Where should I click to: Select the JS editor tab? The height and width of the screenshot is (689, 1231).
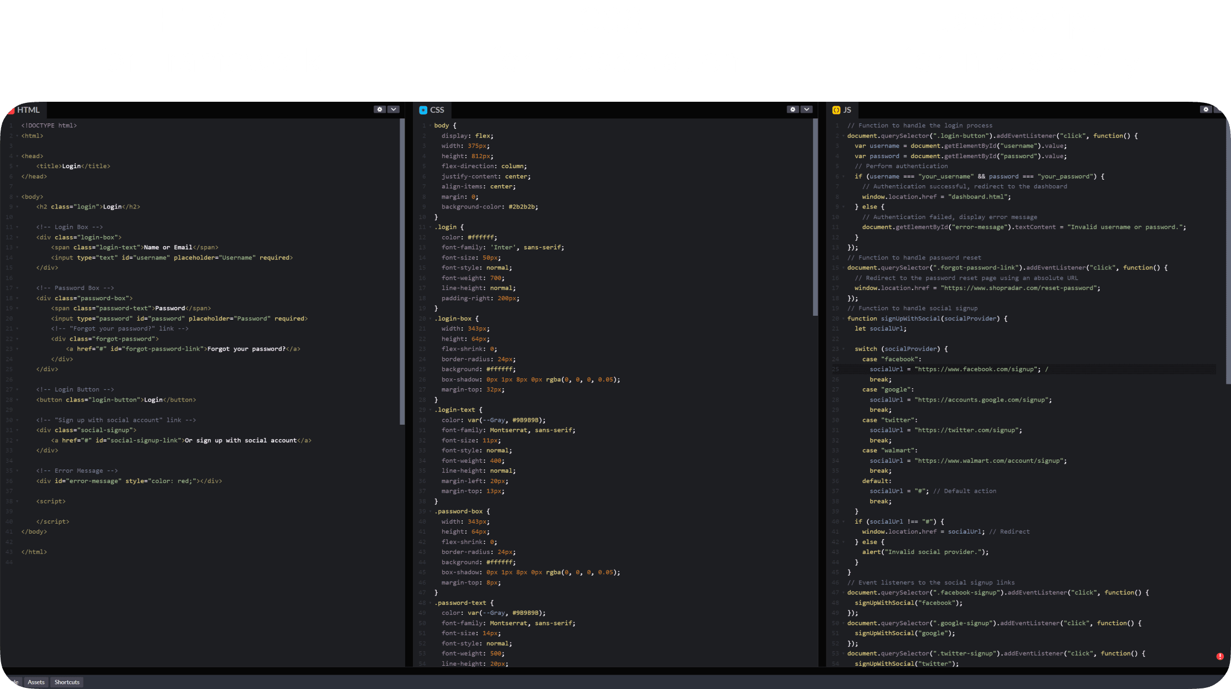847,110
